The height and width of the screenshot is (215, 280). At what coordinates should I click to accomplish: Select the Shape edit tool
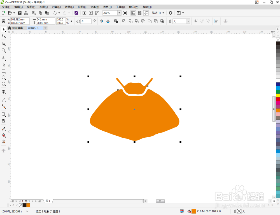[x=4, y=36]
